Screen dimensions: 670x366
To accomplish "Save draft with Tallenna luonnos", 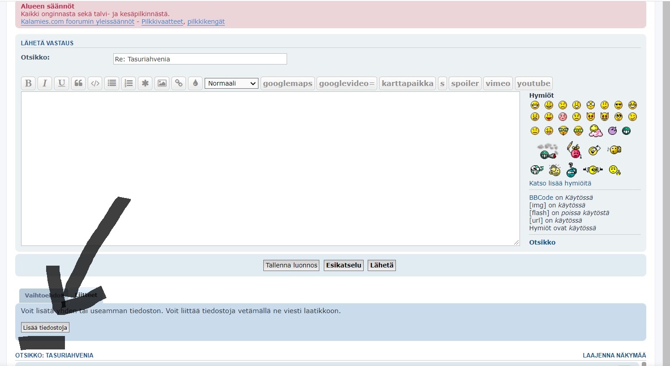I will pos(291,265).
